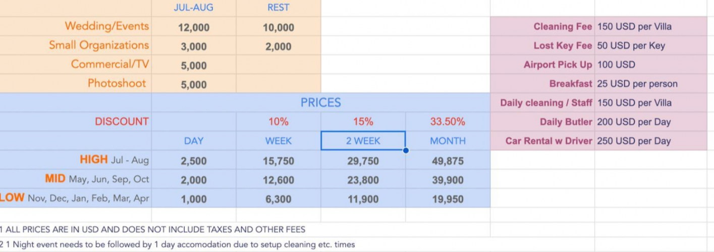Select the 'REST' column header cell
The height and width of the screenshot is (252, 714).
(279, 8)
